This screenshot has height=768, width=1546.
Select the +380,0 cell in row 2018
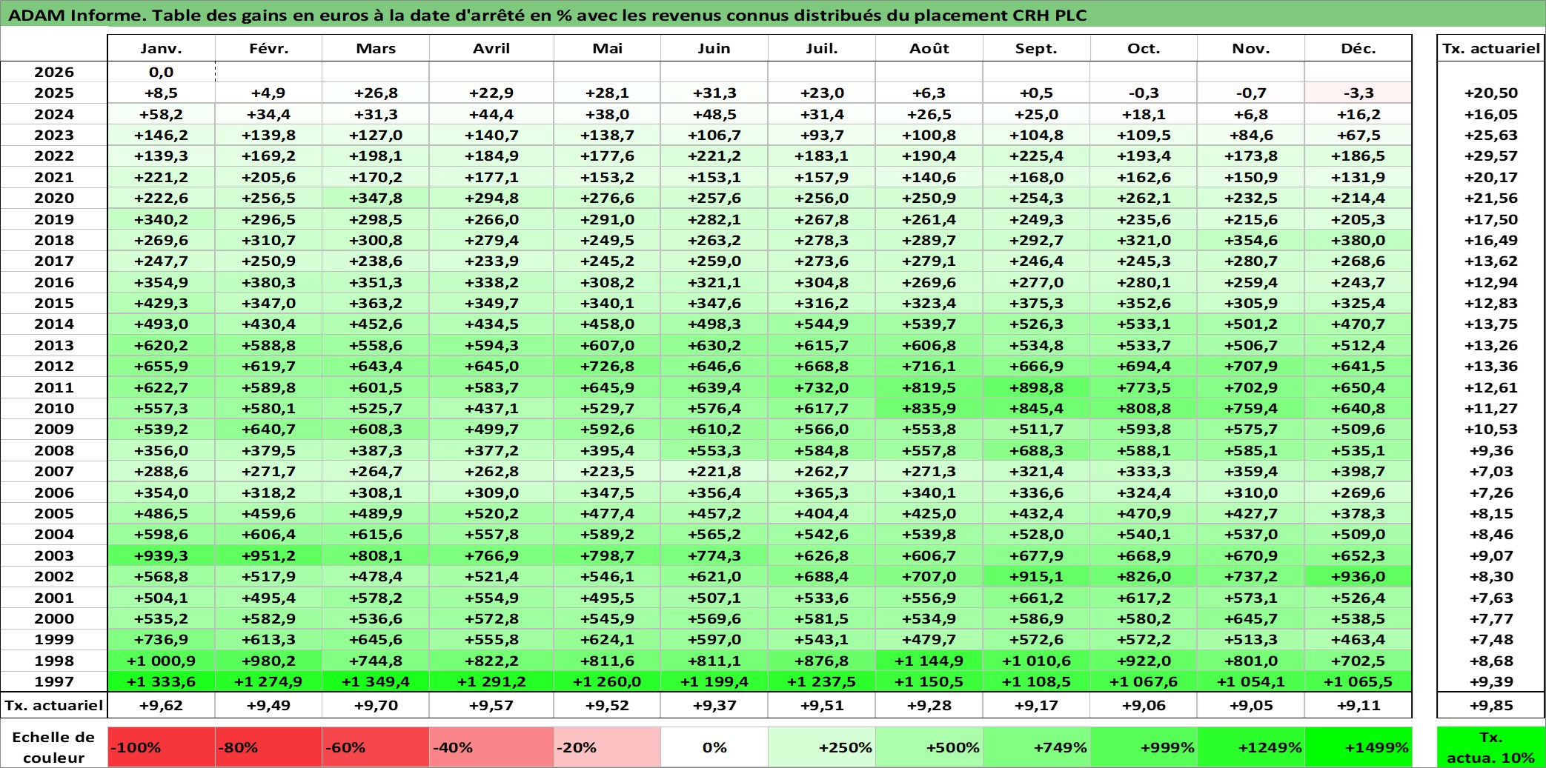pos(1358,240)
